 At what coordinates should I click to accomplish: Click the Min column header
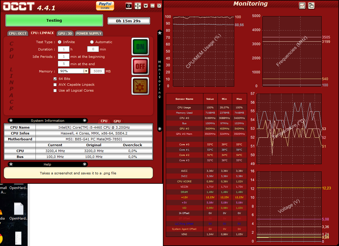point(225,99)
